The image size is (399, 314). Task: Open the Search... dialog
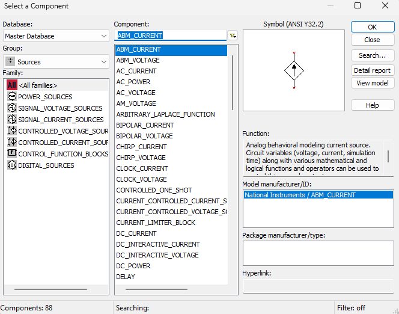click(x=373, y=55)
